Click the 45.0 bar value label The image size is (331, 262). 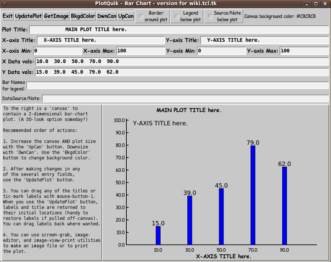pyautogui.click(x=221, y=186)
